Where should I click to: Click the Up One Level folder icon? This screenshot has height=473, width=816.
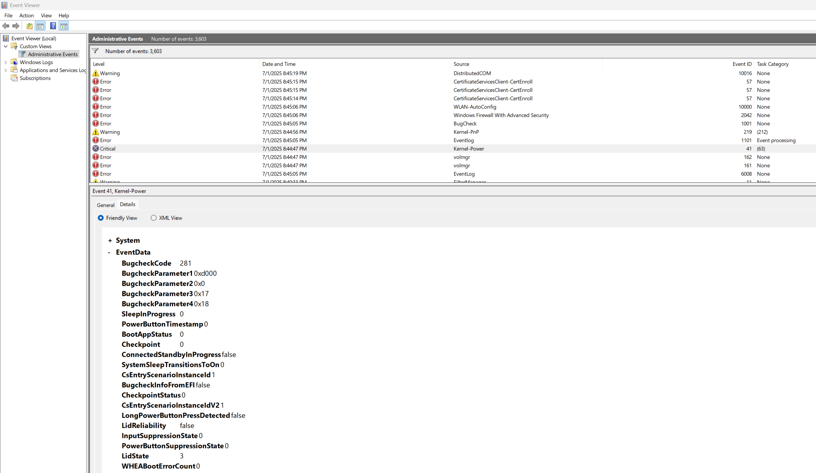tap(29, 26)
